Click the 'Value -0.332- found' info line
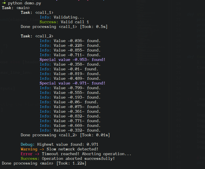The image size is (205, 169). 70,130
